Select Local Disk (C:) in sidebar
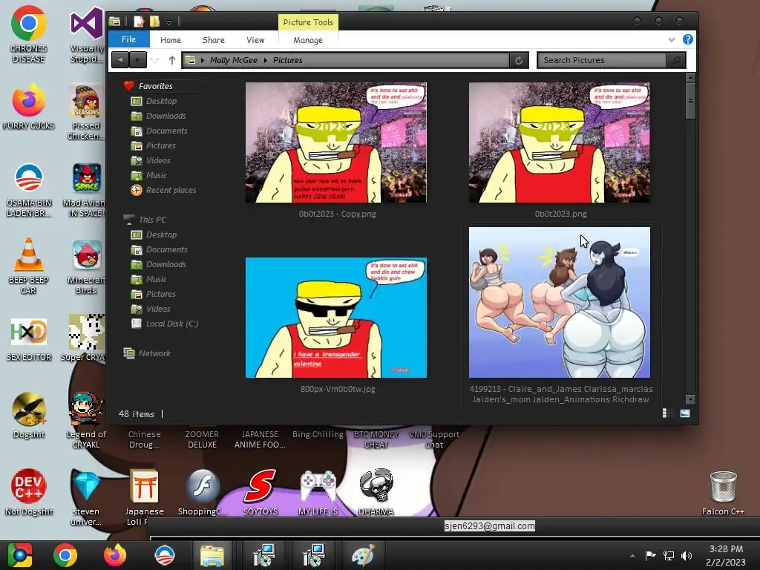The image size is (760, 570). coord(172,324)
